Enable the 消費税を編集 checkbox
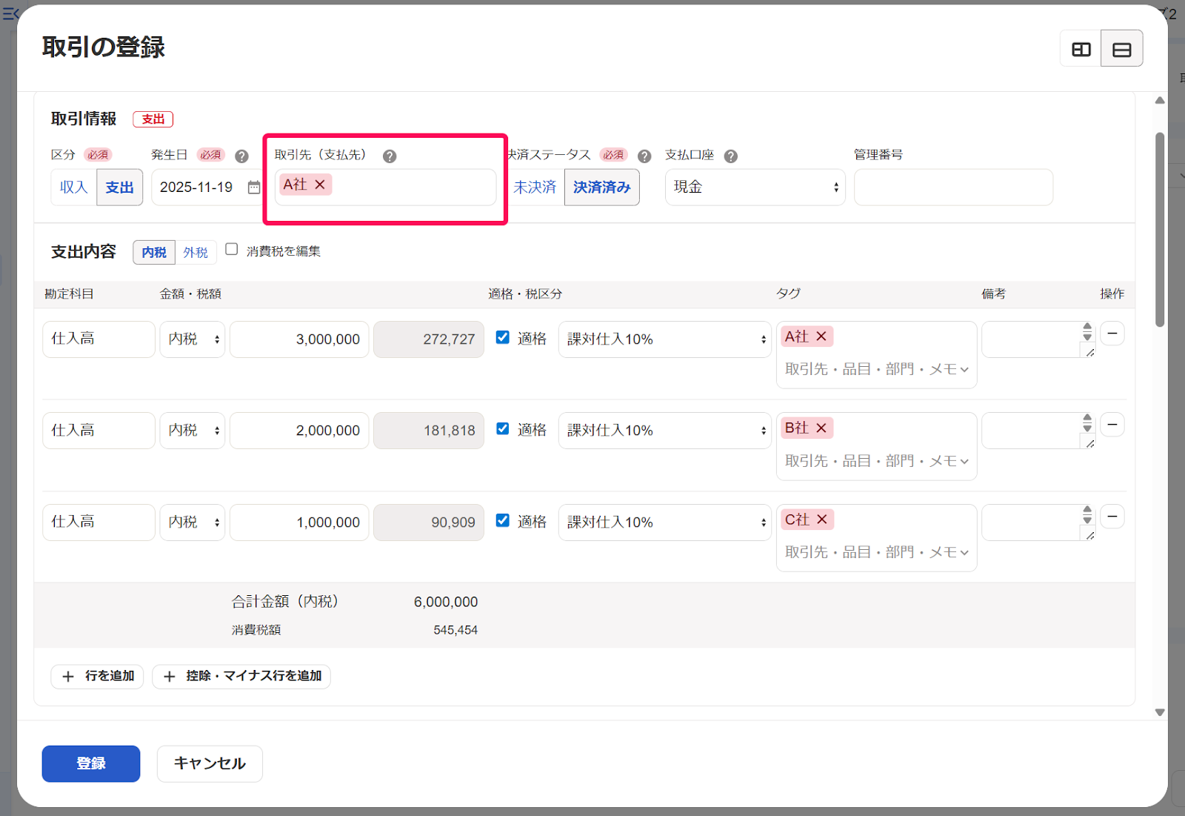The height and width of the screenshot is (816, 1185). [231, 250]
